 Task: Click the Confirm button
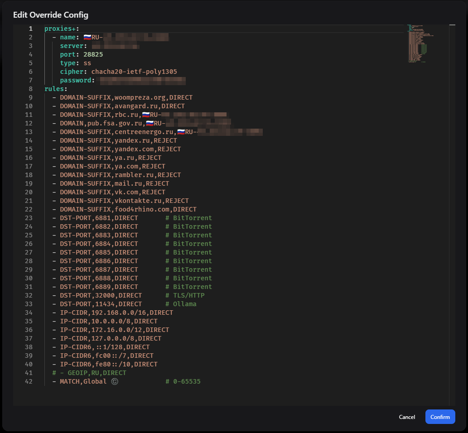[440, 417]
